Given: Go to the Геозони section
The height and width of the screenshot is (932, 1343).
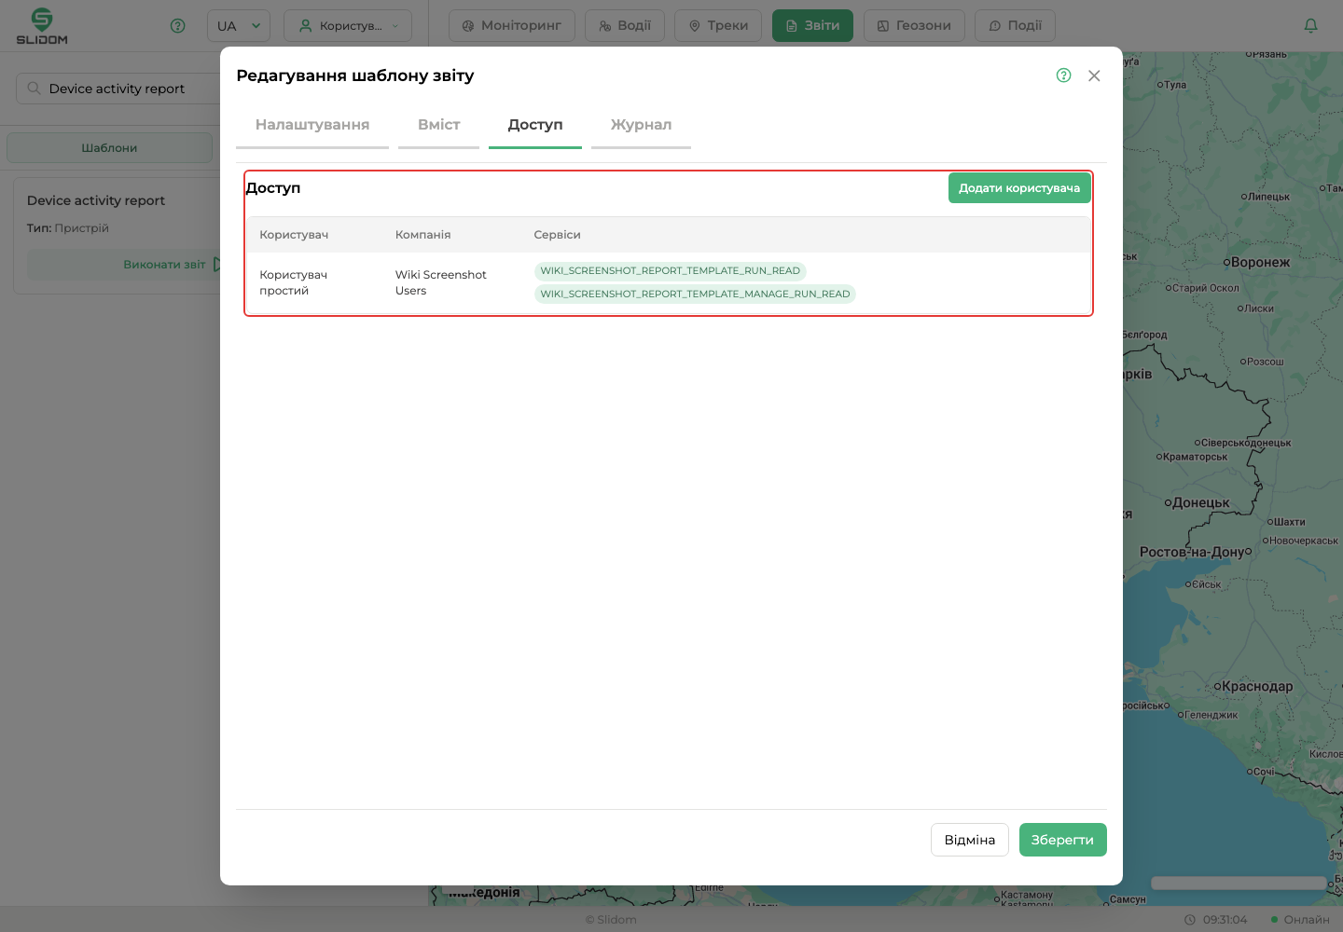Looking at the screenshot, I should pos(914,26).
